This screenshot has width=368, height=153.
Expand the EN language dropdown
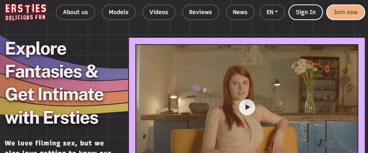tap(272, 12)
